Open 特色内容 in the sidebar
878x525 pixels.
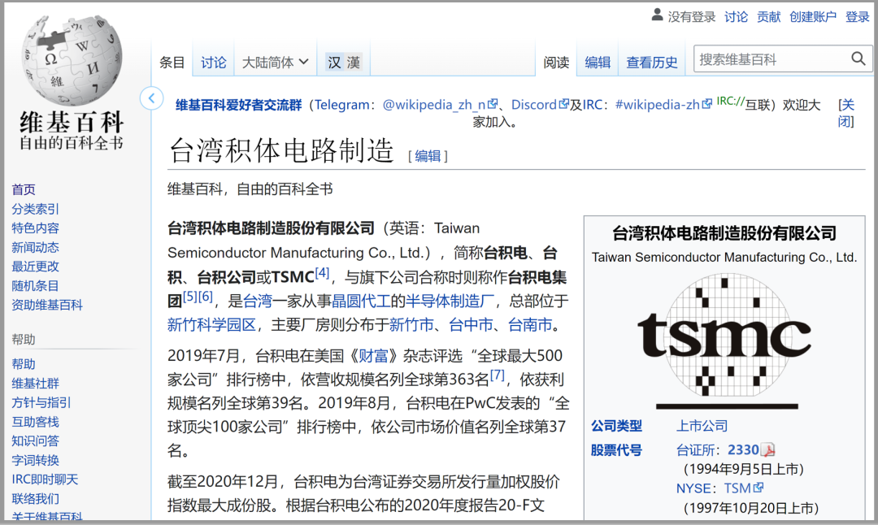tap(35, 228)
